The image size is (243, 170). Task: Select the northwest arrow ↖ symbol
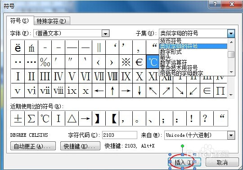(x=153, y=91)
